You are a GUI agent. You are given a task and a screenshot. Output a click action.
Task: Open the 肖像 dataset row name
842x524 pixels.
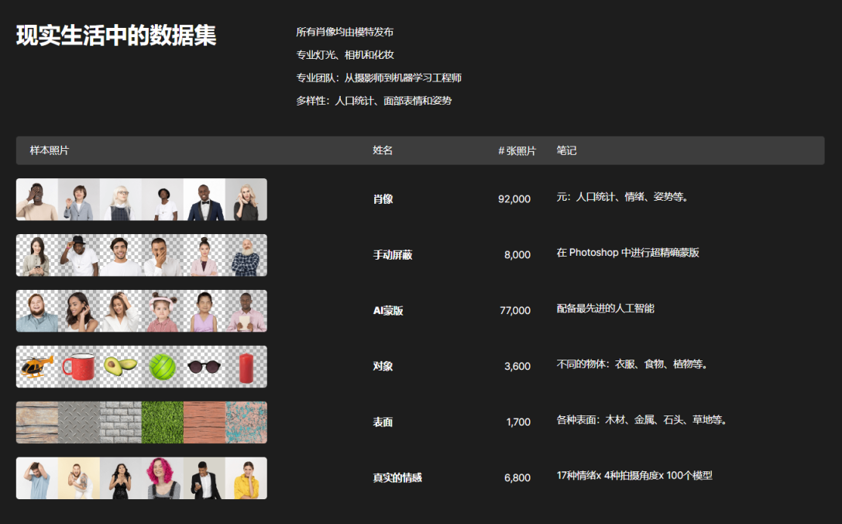[x=383, y=199]
